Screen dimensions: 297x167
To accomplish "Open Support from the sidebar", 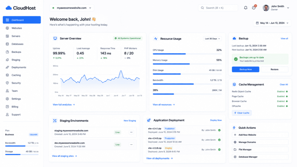I will click(x=22, y=115).
